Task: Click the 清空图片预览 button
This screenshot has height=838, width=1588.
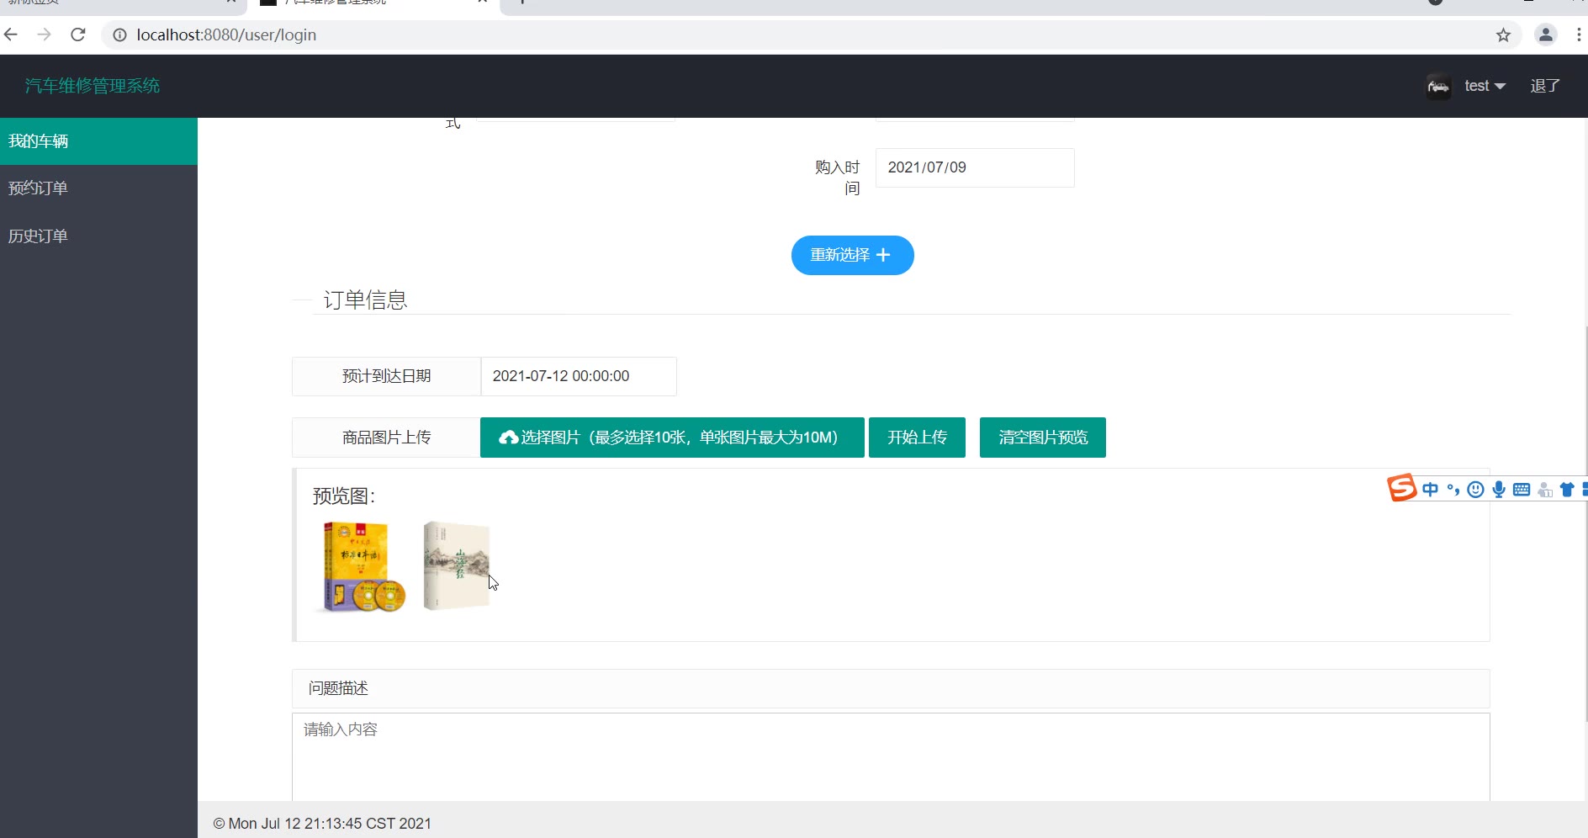Action: [1043, 438]
